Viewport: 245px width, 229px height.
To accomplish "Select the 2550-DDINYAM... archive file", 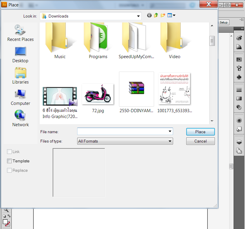I will coord(137,92).
